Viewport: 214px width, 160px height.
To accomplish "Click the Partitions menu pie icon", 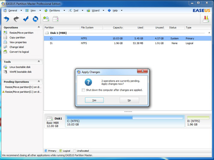I will click(46, 10).
